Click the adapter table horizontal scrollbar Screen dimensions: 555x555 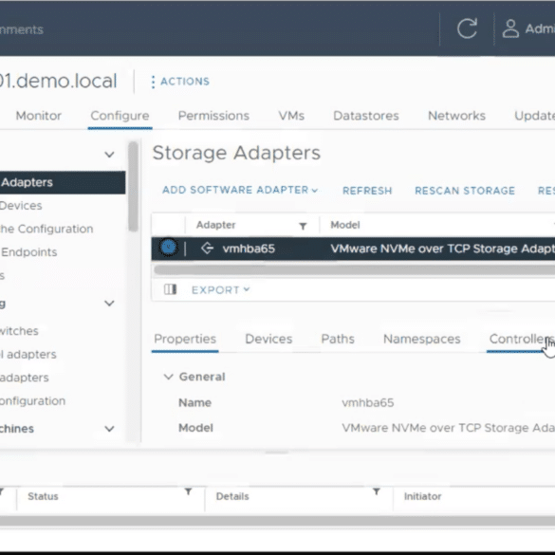[354, 270]
